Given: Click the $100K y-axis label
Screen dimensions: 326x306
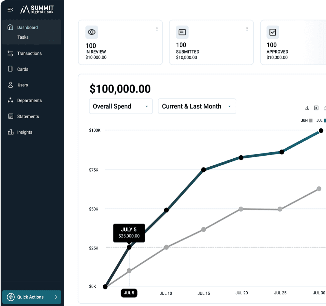Looking at the screenshot, I should (x=95, y=130).
